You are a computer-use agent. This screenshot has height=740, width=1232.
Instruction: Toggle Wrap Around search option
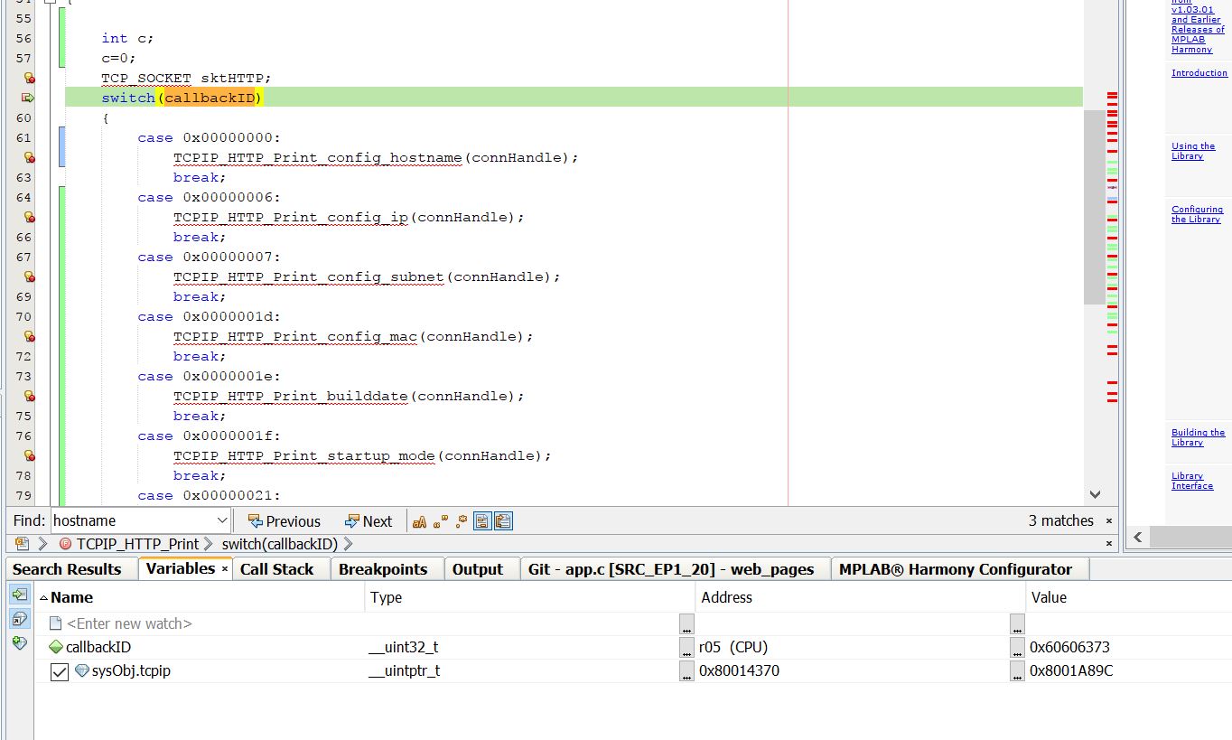point(504,521)
